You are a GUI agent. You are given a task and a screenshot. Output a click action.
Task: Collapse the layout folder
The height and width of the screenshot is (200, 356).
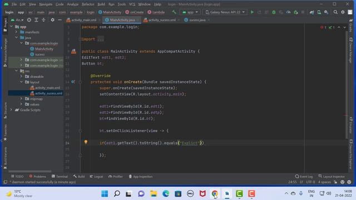coord(21,82)
